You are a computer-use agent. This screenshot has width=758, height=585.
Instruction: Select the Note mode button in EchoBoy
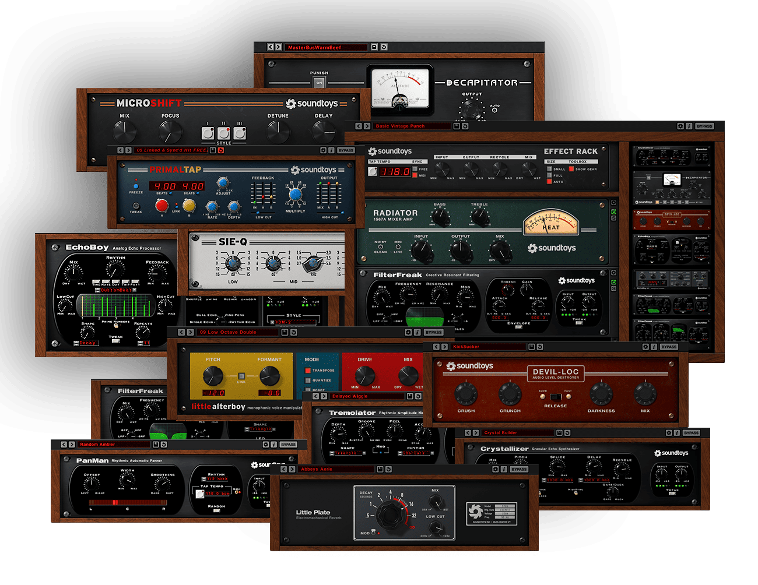coord(106,281)
